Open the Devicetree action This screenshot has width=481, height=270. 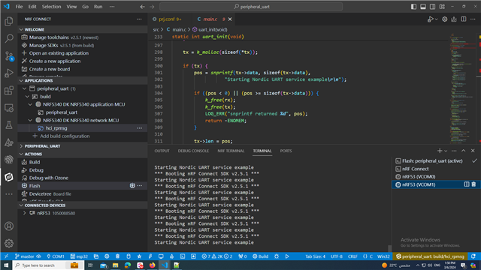(x=40, y=194)
